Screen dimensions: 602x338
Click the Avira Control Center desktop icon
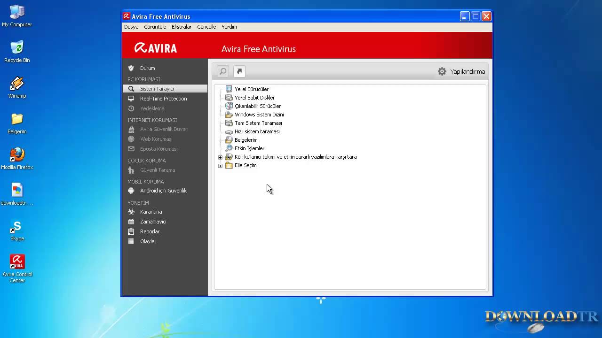point(17,269)
